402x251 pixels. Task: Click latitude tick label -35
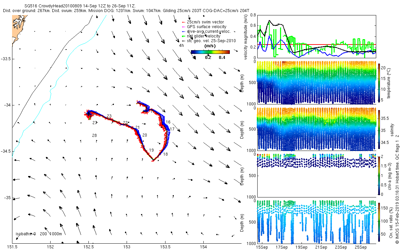[x=7, y=197]
